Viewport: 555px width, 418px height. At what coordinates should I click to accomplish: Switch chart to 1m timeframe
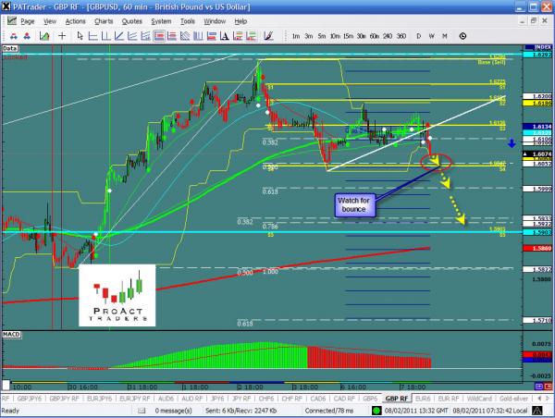coord(295,36)
